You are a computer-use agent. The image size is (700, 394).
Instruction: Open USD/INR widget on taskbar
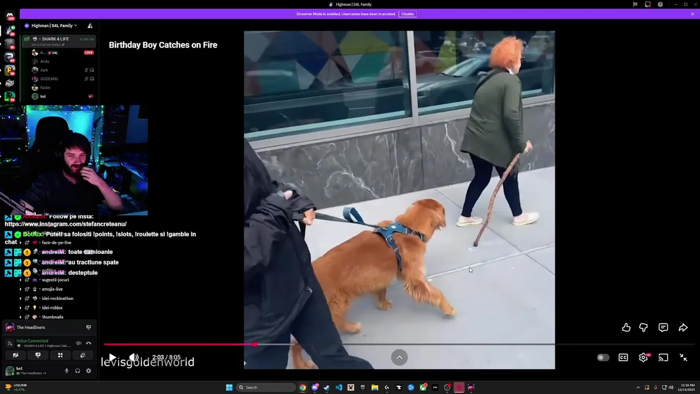(15, 387)
